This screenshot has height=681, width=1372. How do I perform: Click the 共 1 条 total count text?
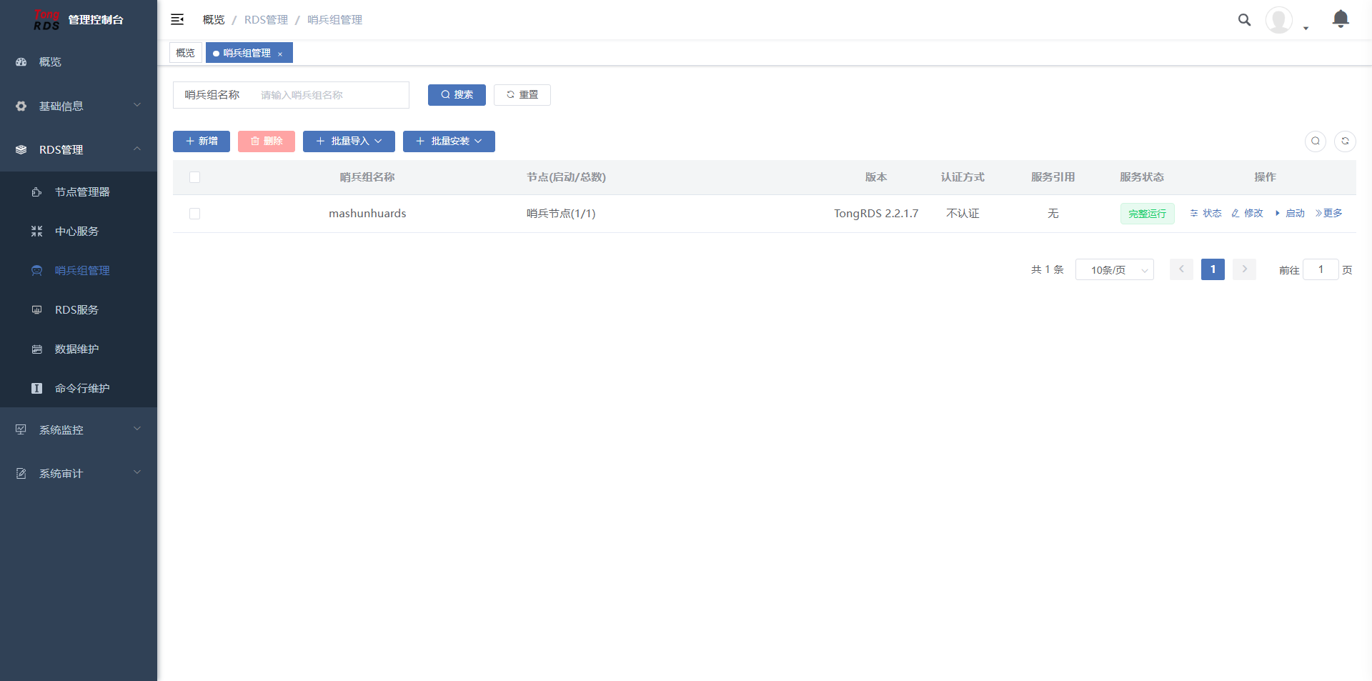click(1048, 270)
